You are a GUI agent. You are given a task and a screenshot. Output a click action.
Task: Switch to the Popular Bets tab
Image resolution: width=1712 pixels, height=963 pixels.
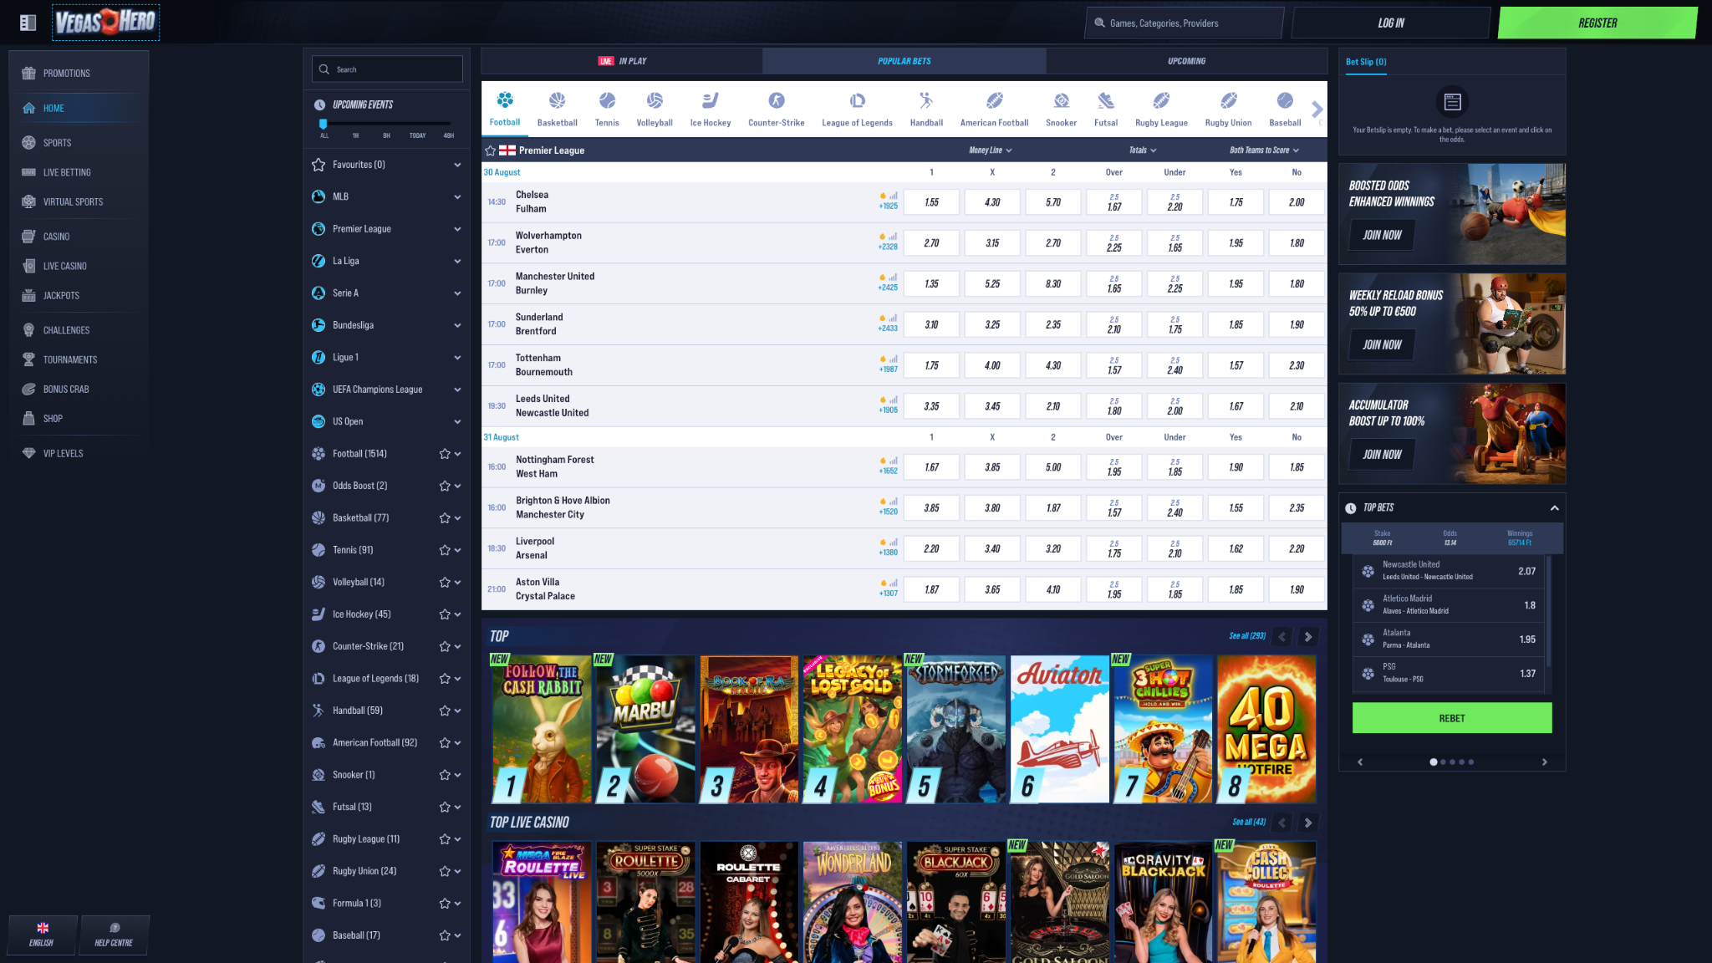point(904,61)
